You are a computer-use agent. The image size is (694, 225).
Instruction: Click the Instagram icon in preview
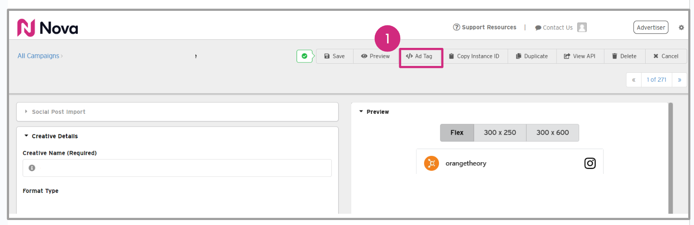coord(590,163)
